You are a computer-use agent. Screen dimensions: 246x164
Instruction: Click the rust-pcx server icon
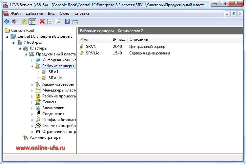[x=20, y=42]
